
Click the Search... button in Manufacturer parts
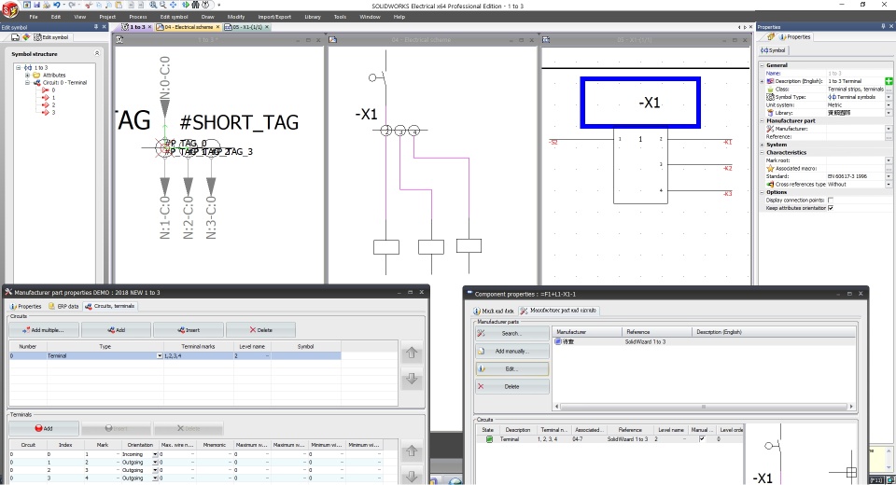[512, 334]
